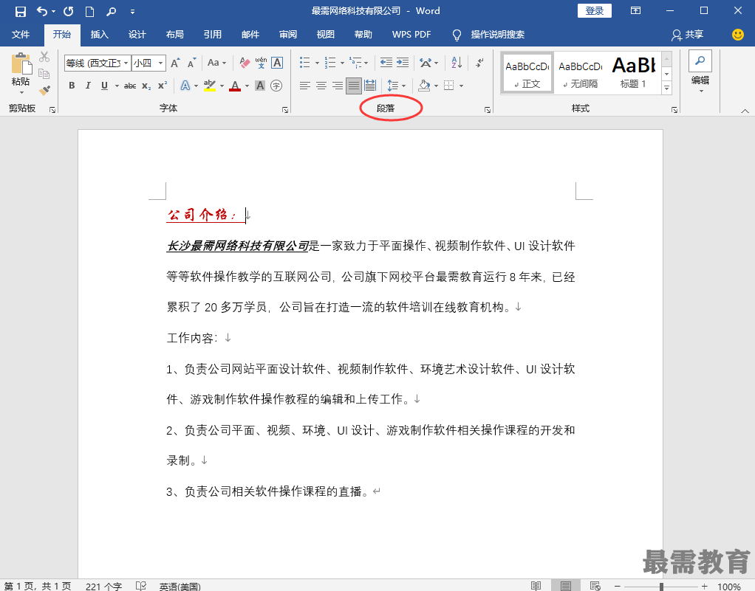
Task: Click the 221 个字 word count in the status bar
Action: pos(103,586)
